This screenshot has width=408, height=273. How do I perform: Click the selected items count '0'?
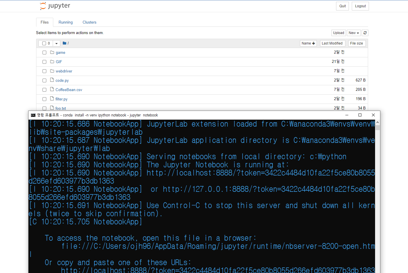click(49, 43)
